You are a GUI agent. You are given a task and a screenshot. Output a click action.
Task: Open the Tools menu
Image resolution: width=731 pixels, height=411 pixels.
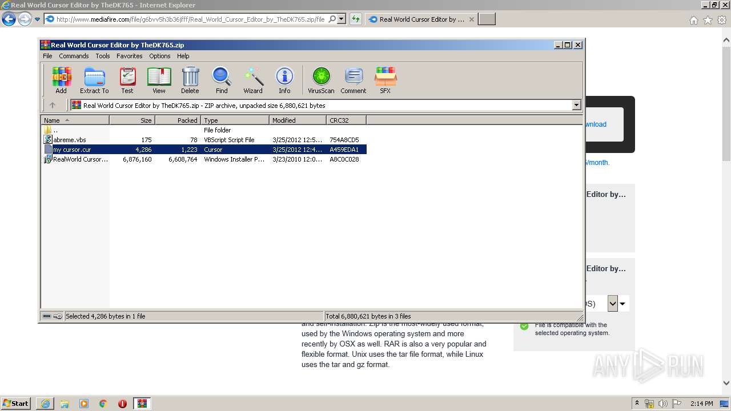coord(103,56)
